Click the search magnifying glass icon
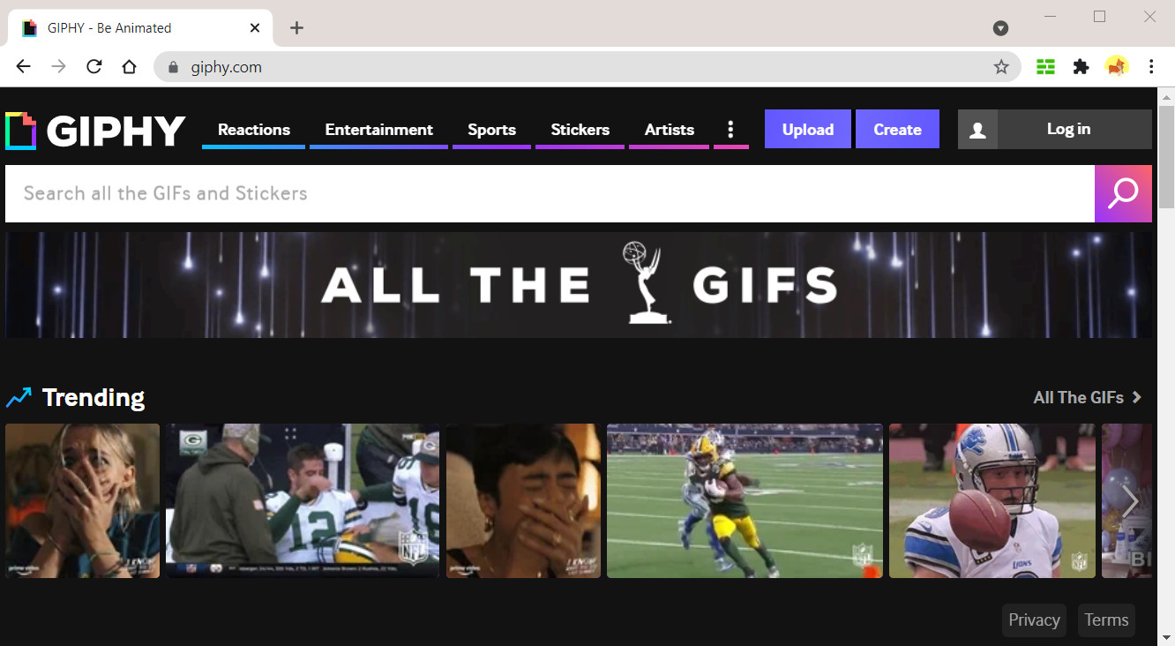 point(1123,193)
